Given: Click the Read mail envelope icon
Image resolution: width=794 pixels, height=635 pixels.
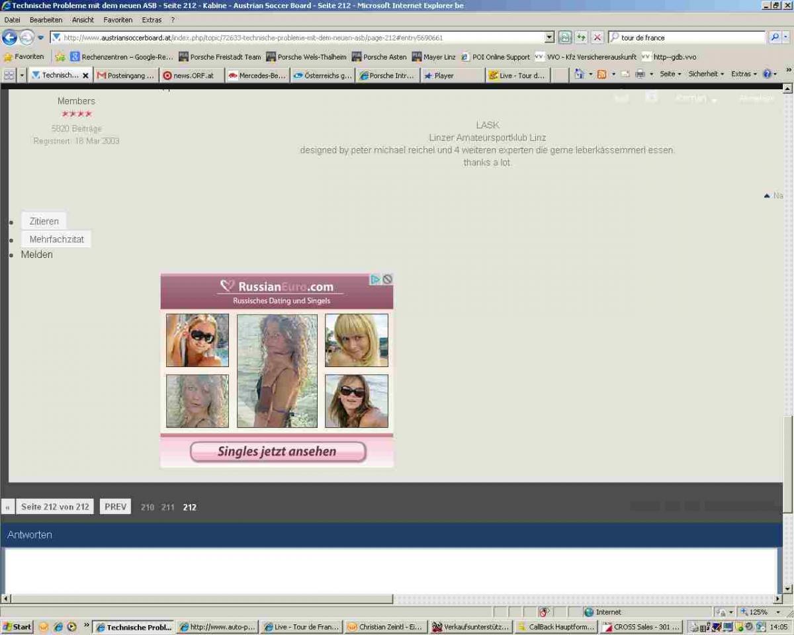Looking at the screenshot, I should pos(625,74).
